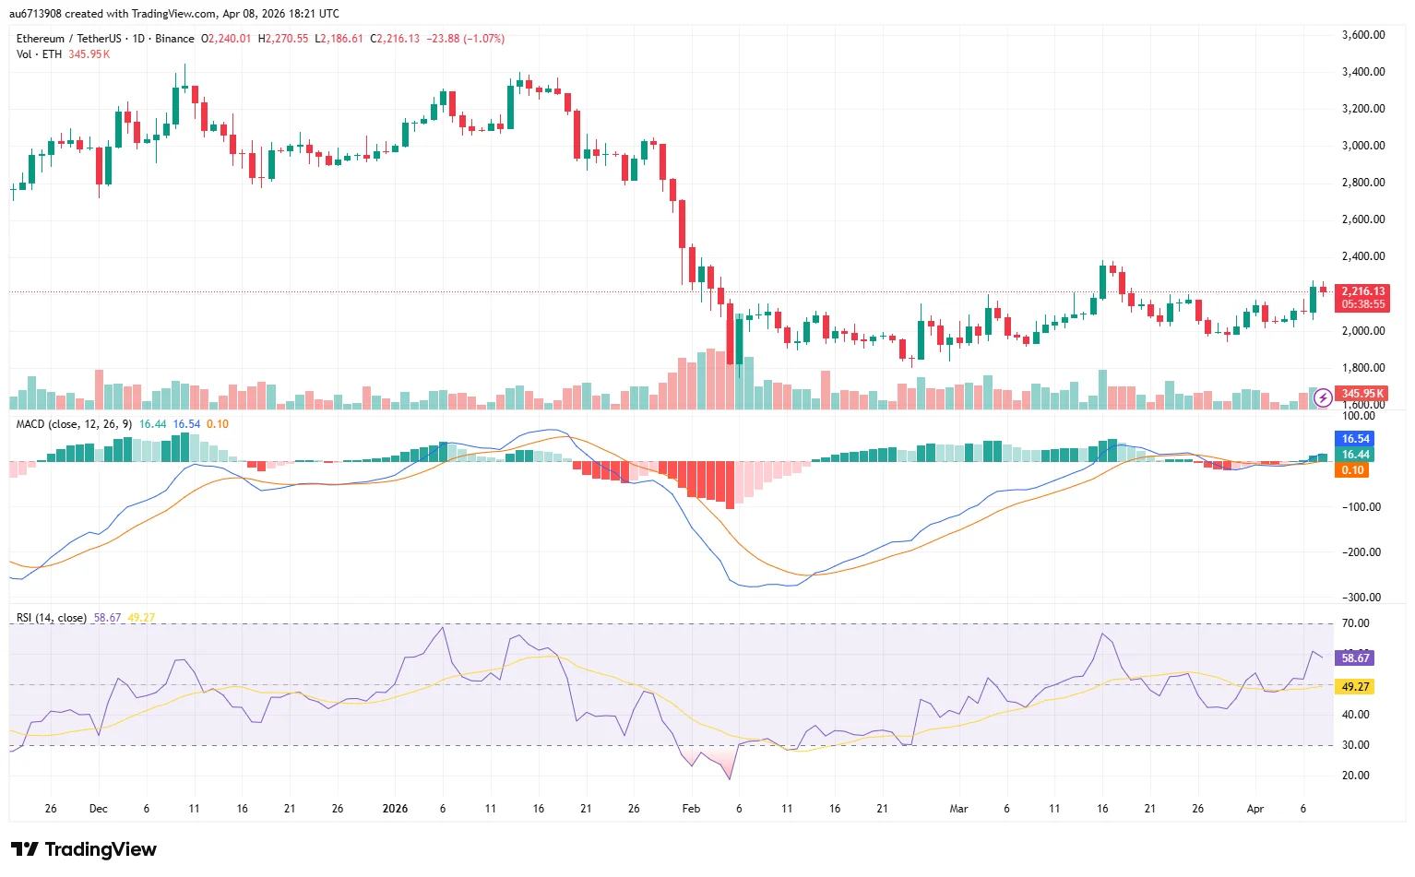The image size is (1415, 877).
Task: Click the TradingView logo in the bottom corner
Action: (x=83, y=848)
